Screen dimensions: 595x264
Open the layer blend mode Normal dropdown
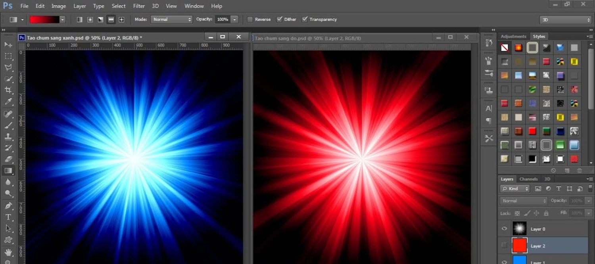(524, 201)
